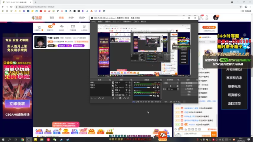The image size is (253, 142).
Task: Toggle visibility eye of 图像 4 source
Action: click(x=126, y=90)
